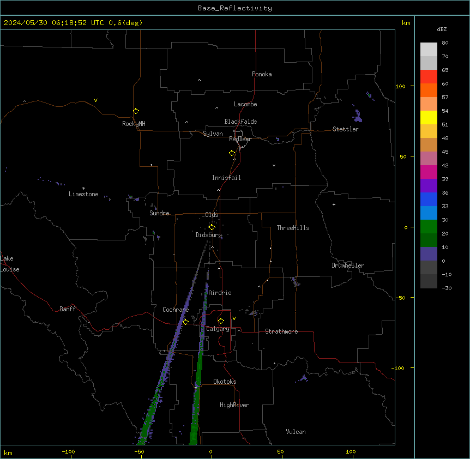This screenshot has width=470, height=459.
Task: Pick the dark green 10-20 dBZ legend swatch
Action: [x=429, y=240]
